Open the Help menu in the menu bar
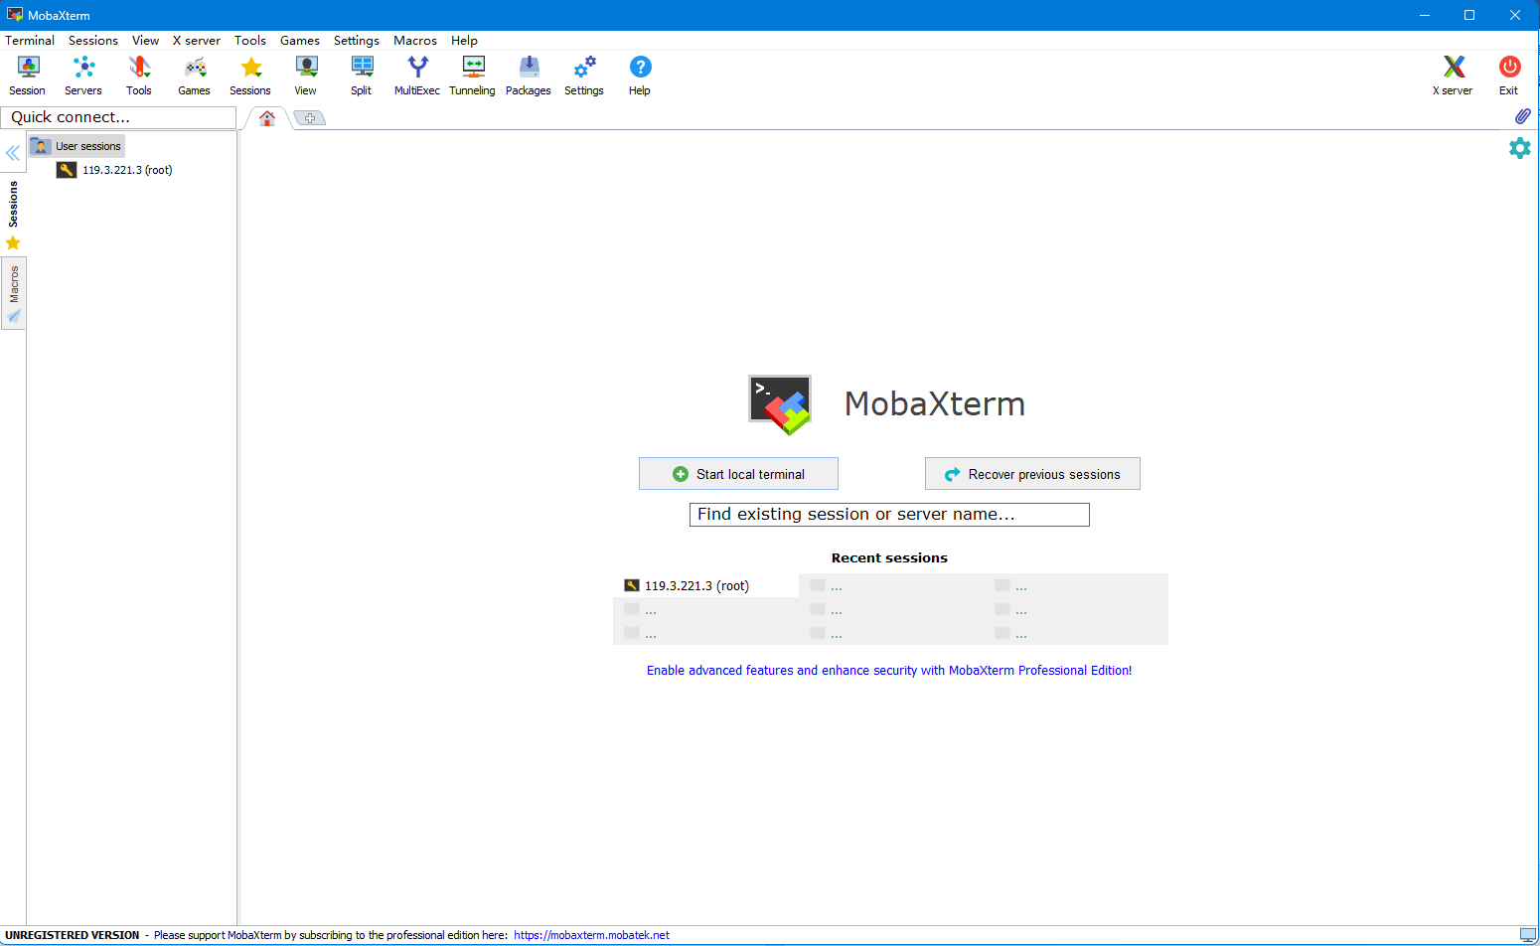Image resolution: width=1540 pixels, height=946 pixels. coord(464,41)
